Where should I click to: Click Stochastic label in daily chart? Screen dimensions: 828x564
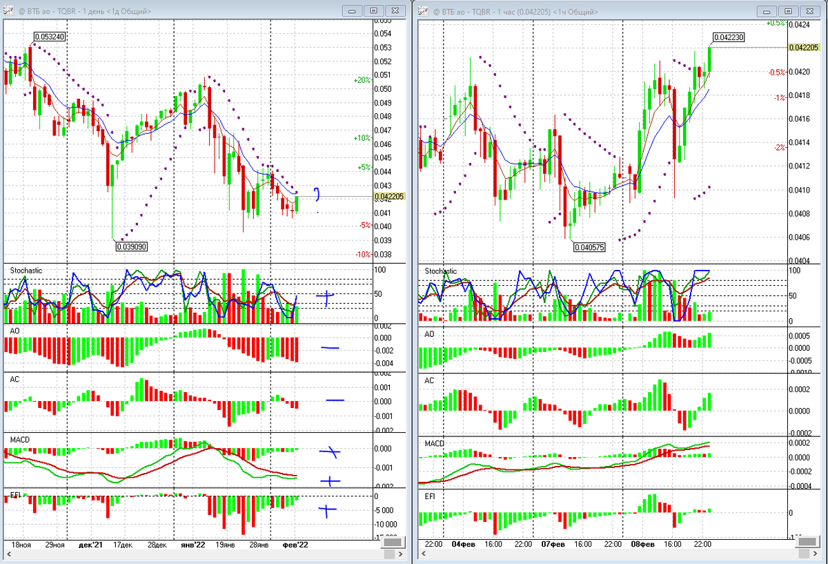(x=26, y=271)
